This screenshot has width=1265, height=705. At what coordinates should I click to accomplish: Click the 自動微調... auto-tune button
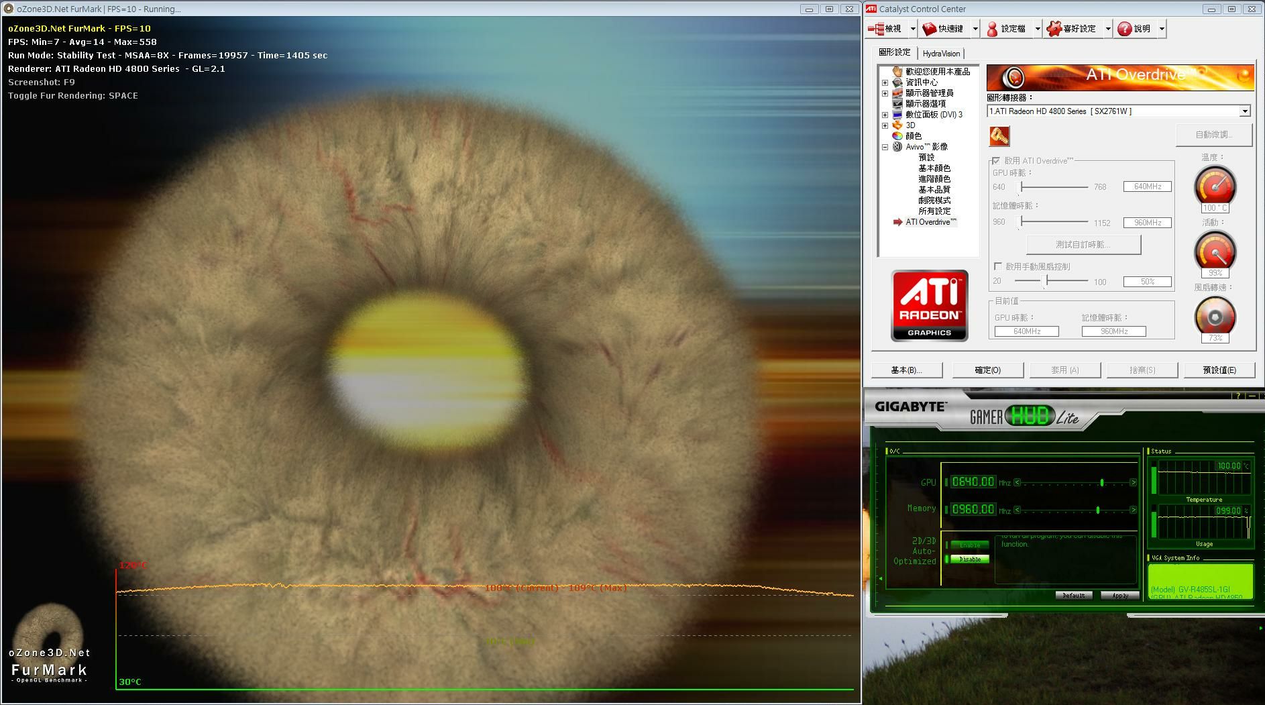[1213, 135]
